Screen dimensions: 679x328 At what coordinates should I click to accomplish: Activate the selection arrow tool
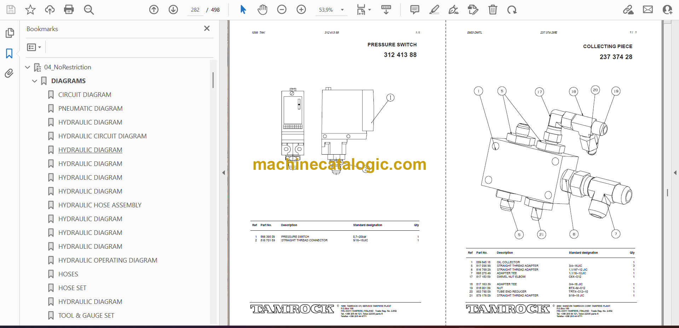[243, 10]
